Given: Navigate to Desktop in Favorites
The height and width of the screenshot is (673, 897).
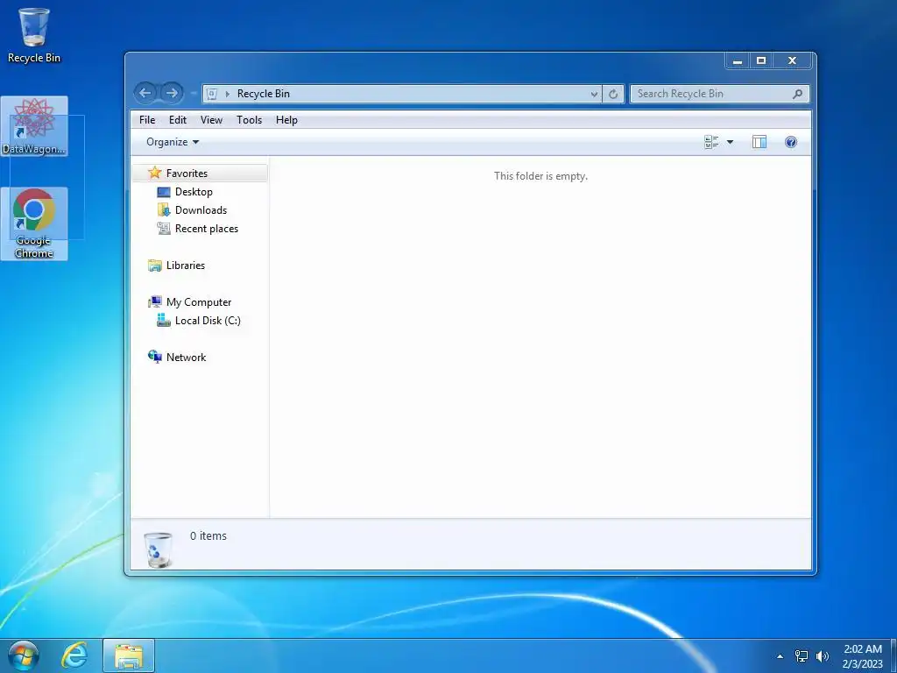Looking at the screenshot, I should pyautogui.click(x=194, y=192).
